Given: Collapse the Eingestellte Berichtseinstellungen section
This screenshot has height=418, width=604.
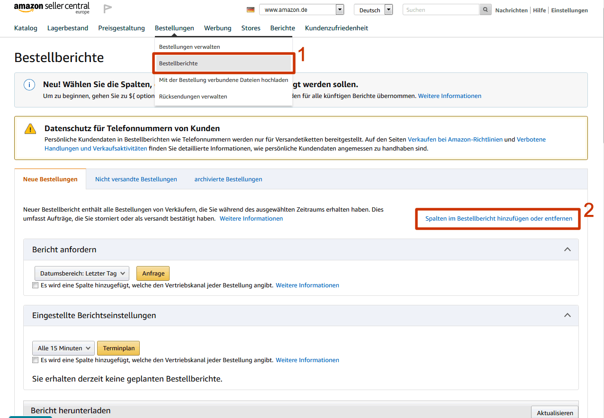Looking at the screenshot, I should point(567,315).
